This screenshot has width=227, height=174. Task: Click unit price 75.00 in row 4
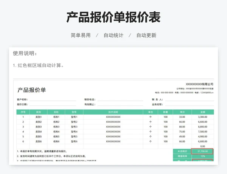(182, 132)
